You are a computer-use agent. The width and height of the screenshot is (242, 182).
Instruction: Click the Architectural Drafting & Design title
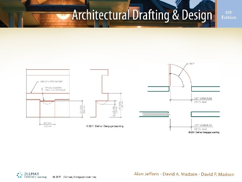(x=142, y=16)
